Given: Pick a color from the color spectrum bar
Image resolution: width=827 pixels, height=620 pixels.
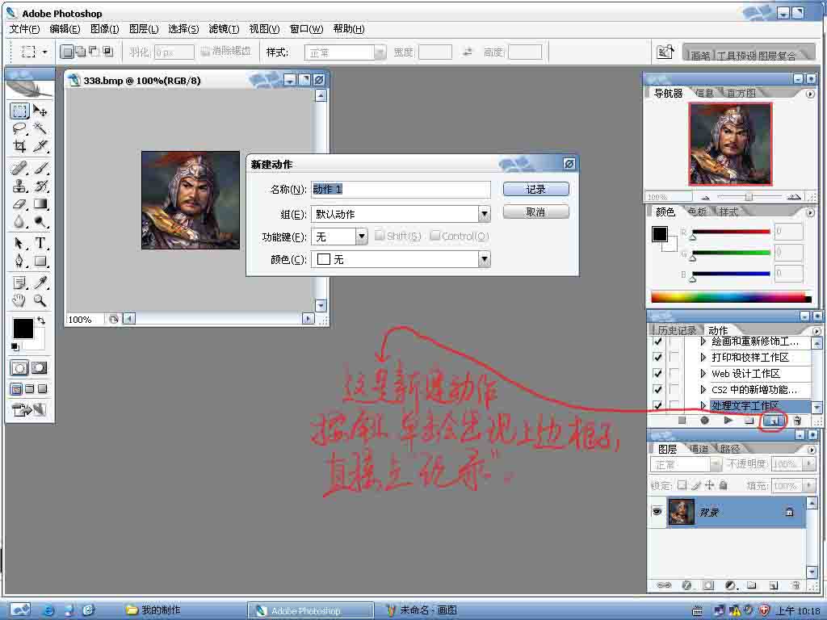Looking at the screenshot, I should (x=731, y=297).
